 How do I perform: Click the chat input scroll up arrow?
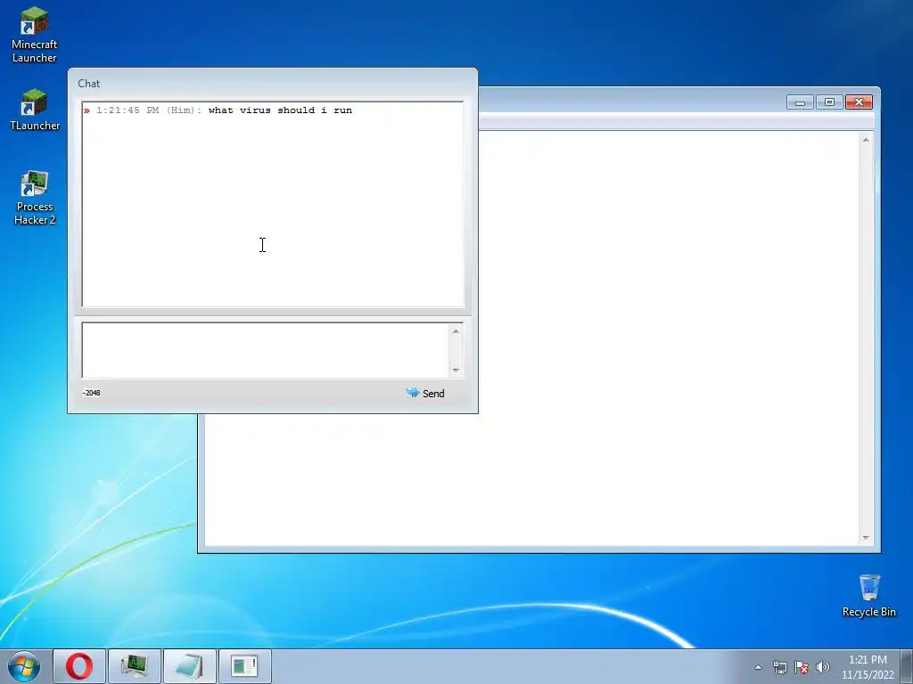[x=456, y=331]
